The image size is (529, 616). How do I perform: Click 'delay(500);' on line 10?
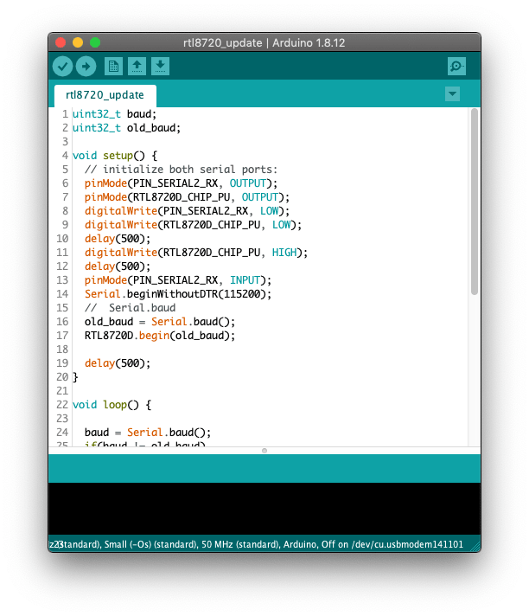pyautogui.click(x=118, y=239)
